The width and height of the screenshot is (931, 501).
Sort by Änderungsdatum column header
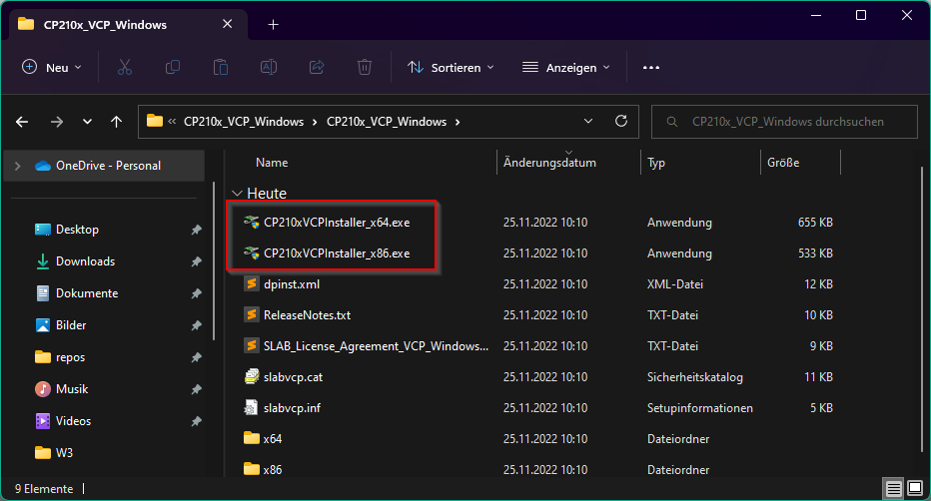pyautogui.click(x=549, y=163)
